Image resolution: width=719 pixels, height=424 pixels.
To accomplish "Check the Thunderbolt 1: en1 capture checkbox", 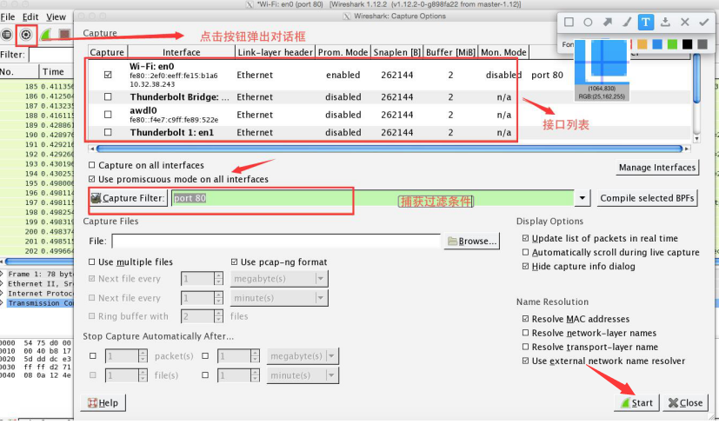I will [x=108, y=132].
